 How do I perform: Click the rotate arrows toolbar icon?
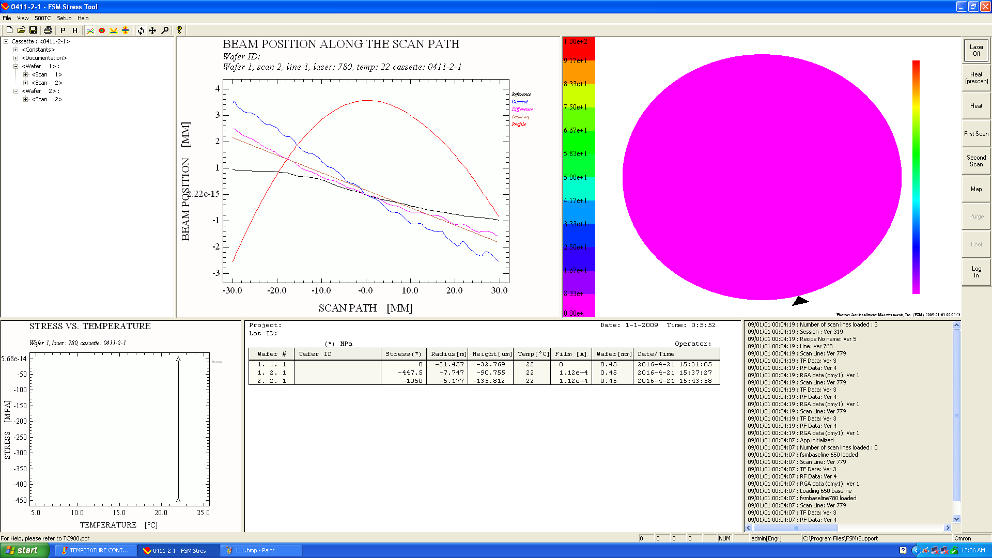coord(141,30)
